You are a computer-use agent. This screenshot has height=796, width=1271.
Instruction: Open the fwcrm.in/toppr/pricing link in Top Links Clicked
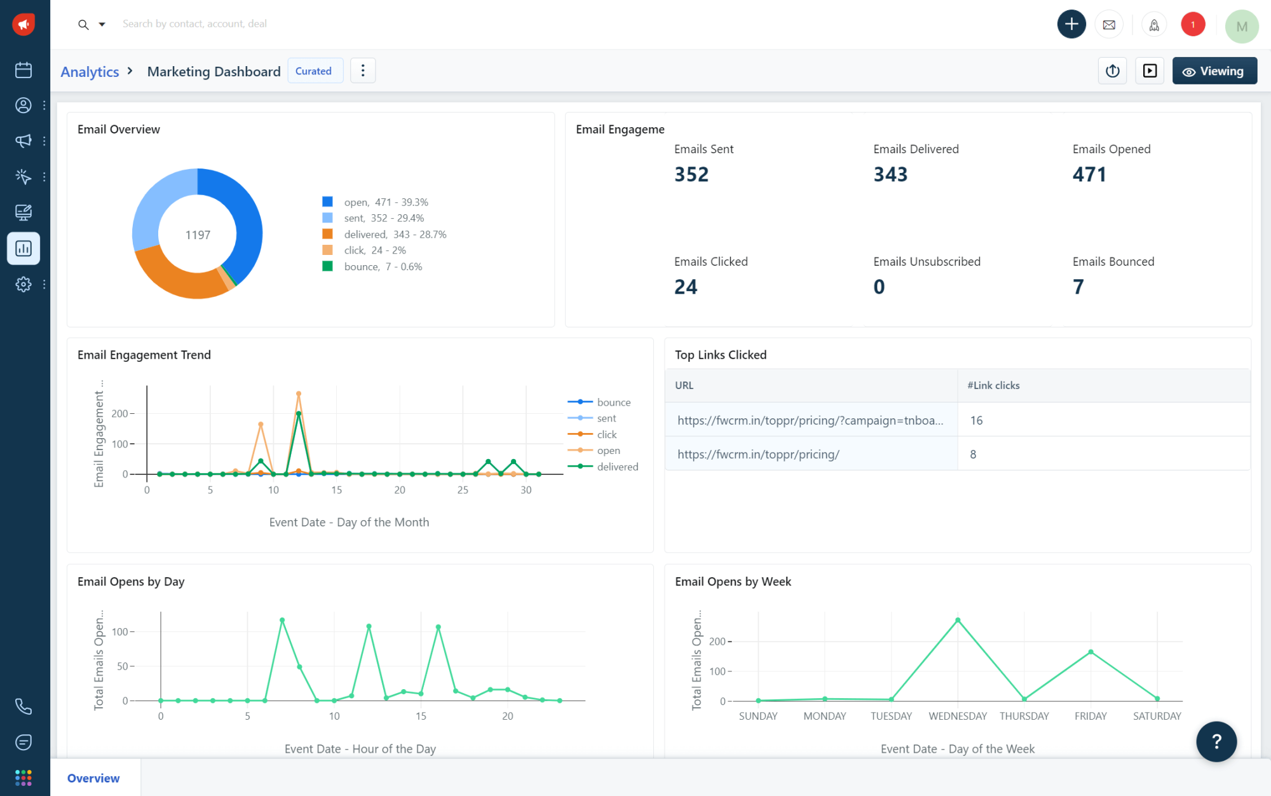(758, 454)
